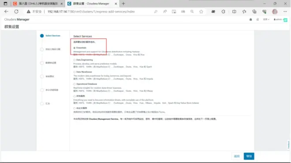Click the Cloudera Manager logo link
Image resolution: width=291 pixels, height=163 pixels.
click(x=17, y=19)
